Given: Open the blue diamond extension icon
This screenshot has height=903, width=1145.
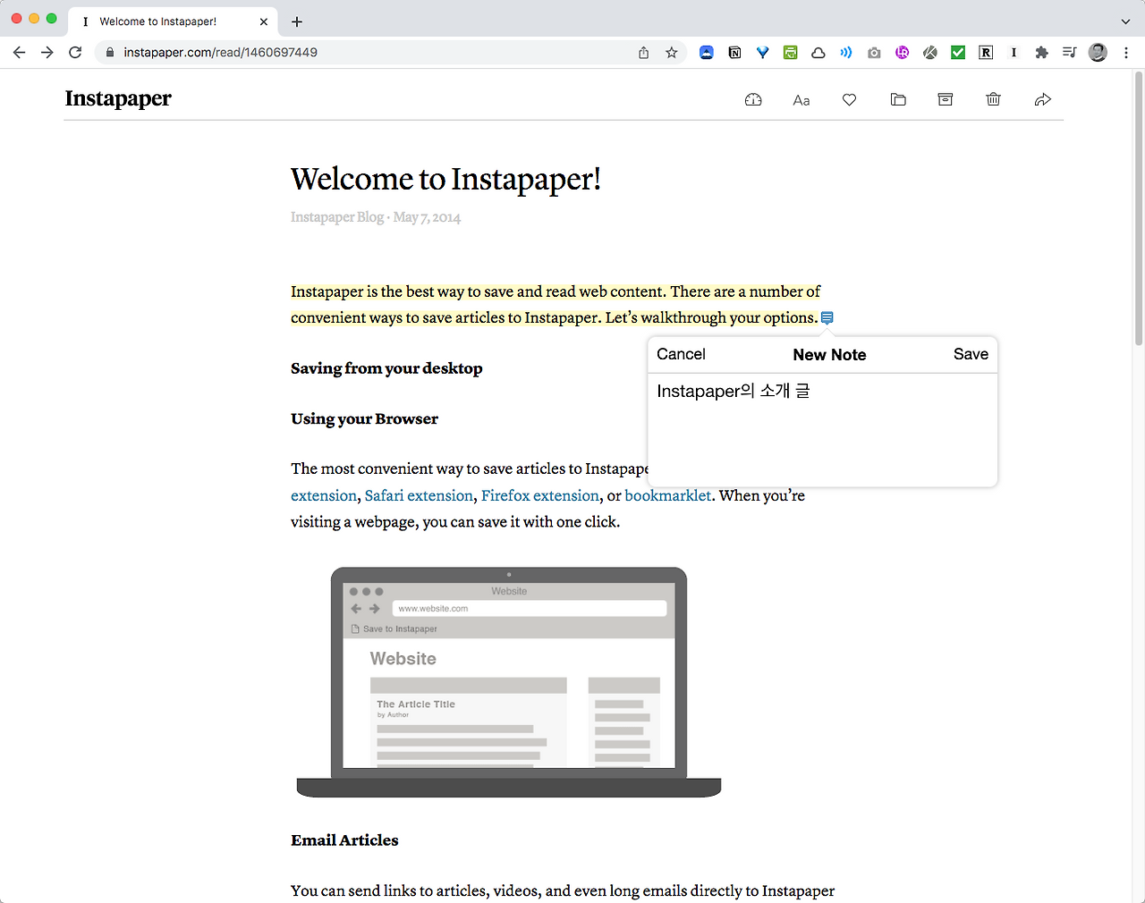Looking at the screenshot, I should pyautogui.click(x=762, y=53).
